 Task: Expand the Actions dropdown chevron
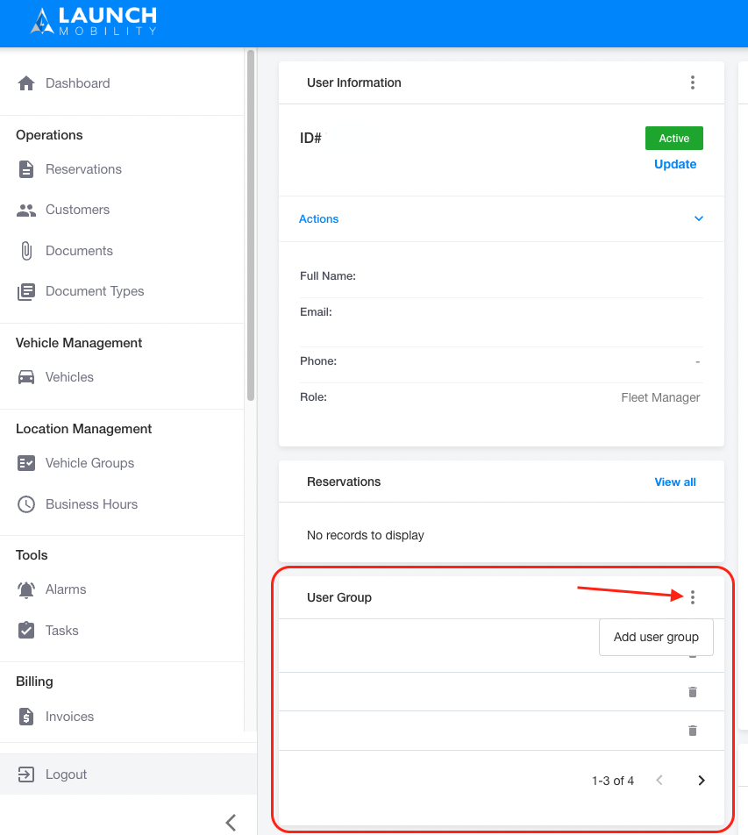pos(699,219)
